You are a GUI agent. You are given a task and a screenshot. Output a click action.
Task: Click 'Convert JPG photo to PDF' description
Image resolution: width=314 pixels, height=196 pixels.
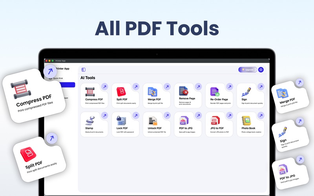[219, 132]
